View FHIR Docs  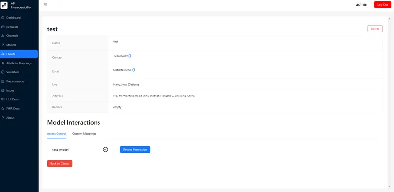[x=19, y=109]
